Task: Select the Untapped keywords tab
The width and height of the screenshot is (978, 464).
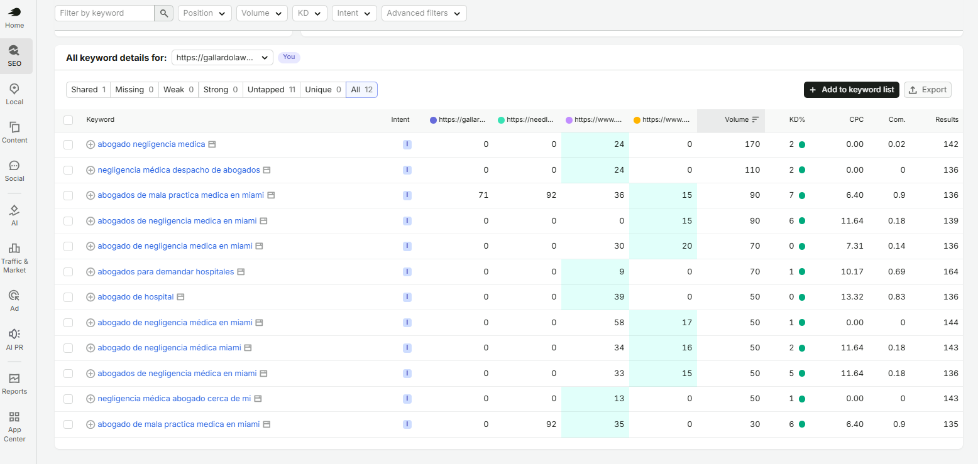Action: tap(272, 90)
